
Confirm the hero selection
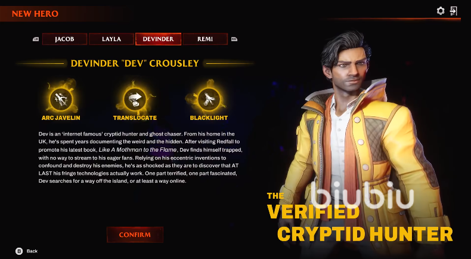coord(135,235)
